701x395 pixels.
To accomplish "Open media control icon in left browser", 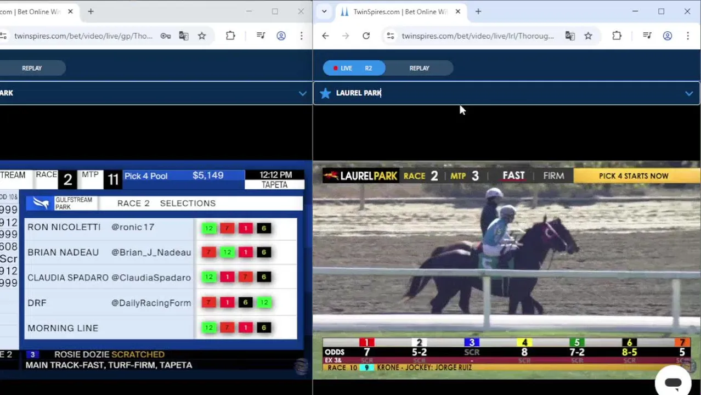I will (x=261, y=36).
